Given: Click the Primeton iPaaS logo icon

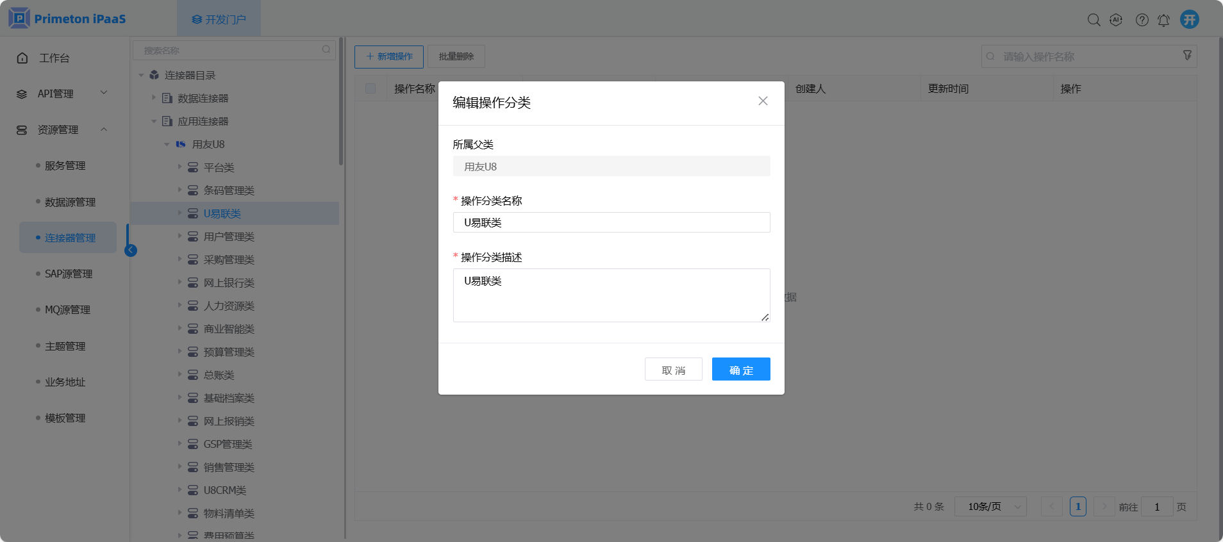Looking at the screenshot, I should click(x=19, y=18).
